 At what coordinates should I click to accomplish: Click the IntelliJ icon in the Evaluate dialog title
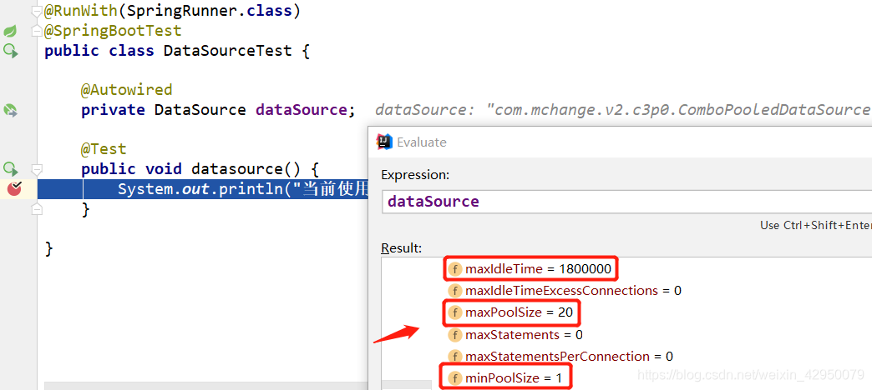tap(384, 142)
